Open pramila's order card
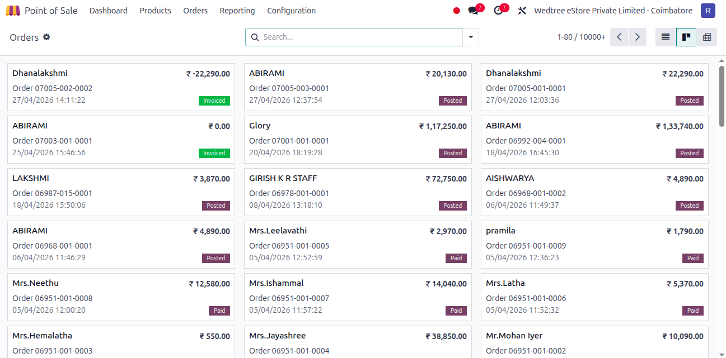The height and width of the screenshot is (358, 726). pyautogui.click(x=594, y=245)
